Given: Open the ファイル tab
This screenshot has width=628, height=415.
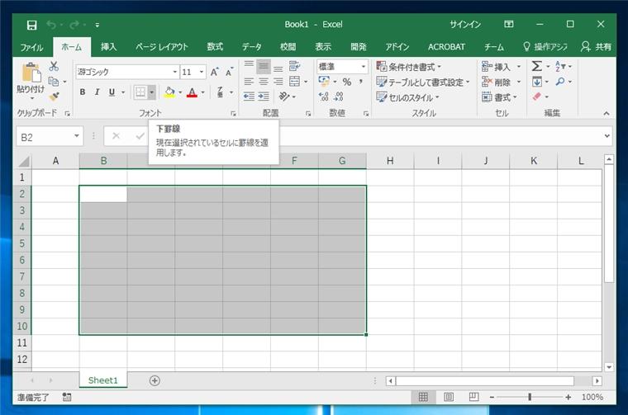Looking at the screenshot, I should coord(31,47).
